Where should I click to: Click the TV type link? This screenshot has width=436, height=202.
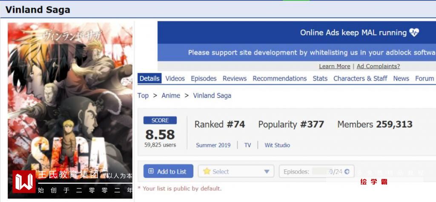247,145
